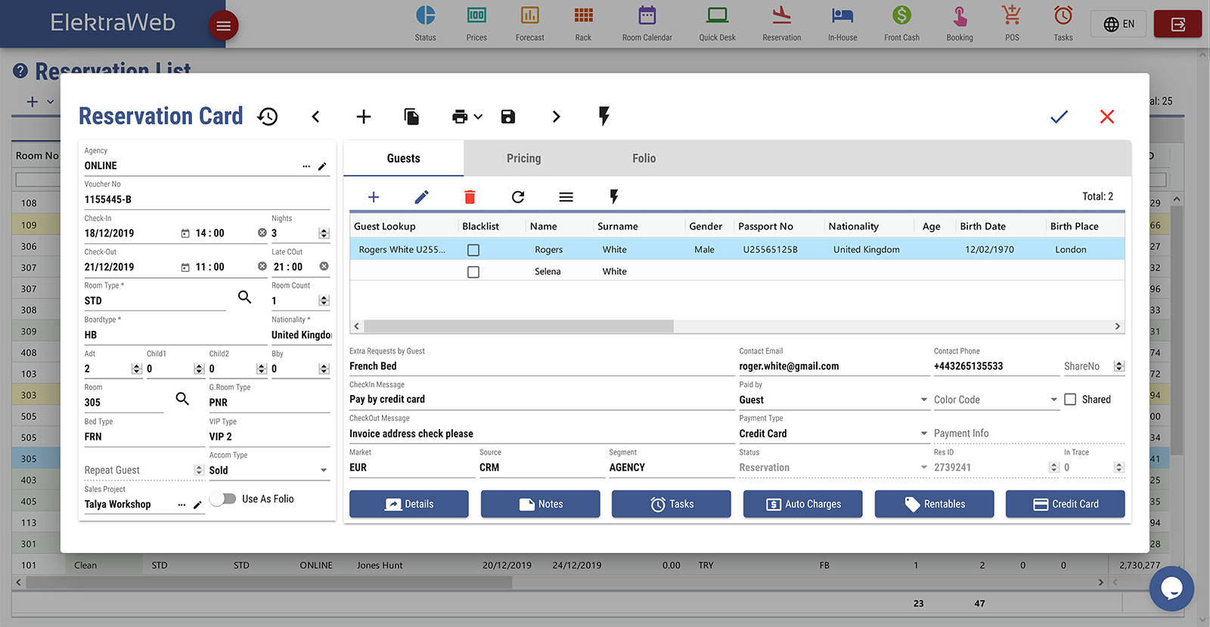Open the Tasks alarm clock icon
Viewport: 1210px width, 627px height.
coord(1063,15)
